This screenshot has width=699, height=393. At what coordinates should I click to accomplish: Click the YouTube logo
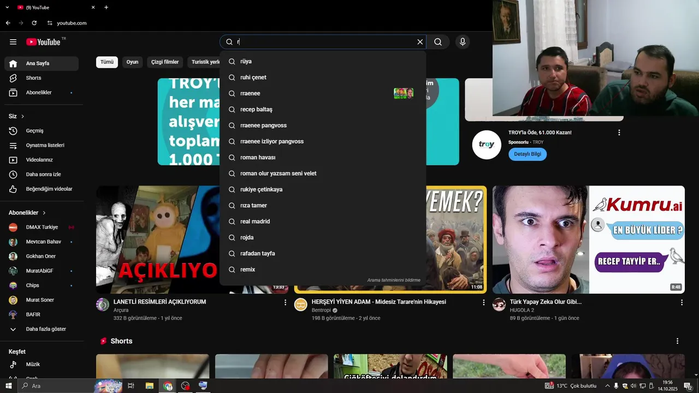tap(43, 42)
